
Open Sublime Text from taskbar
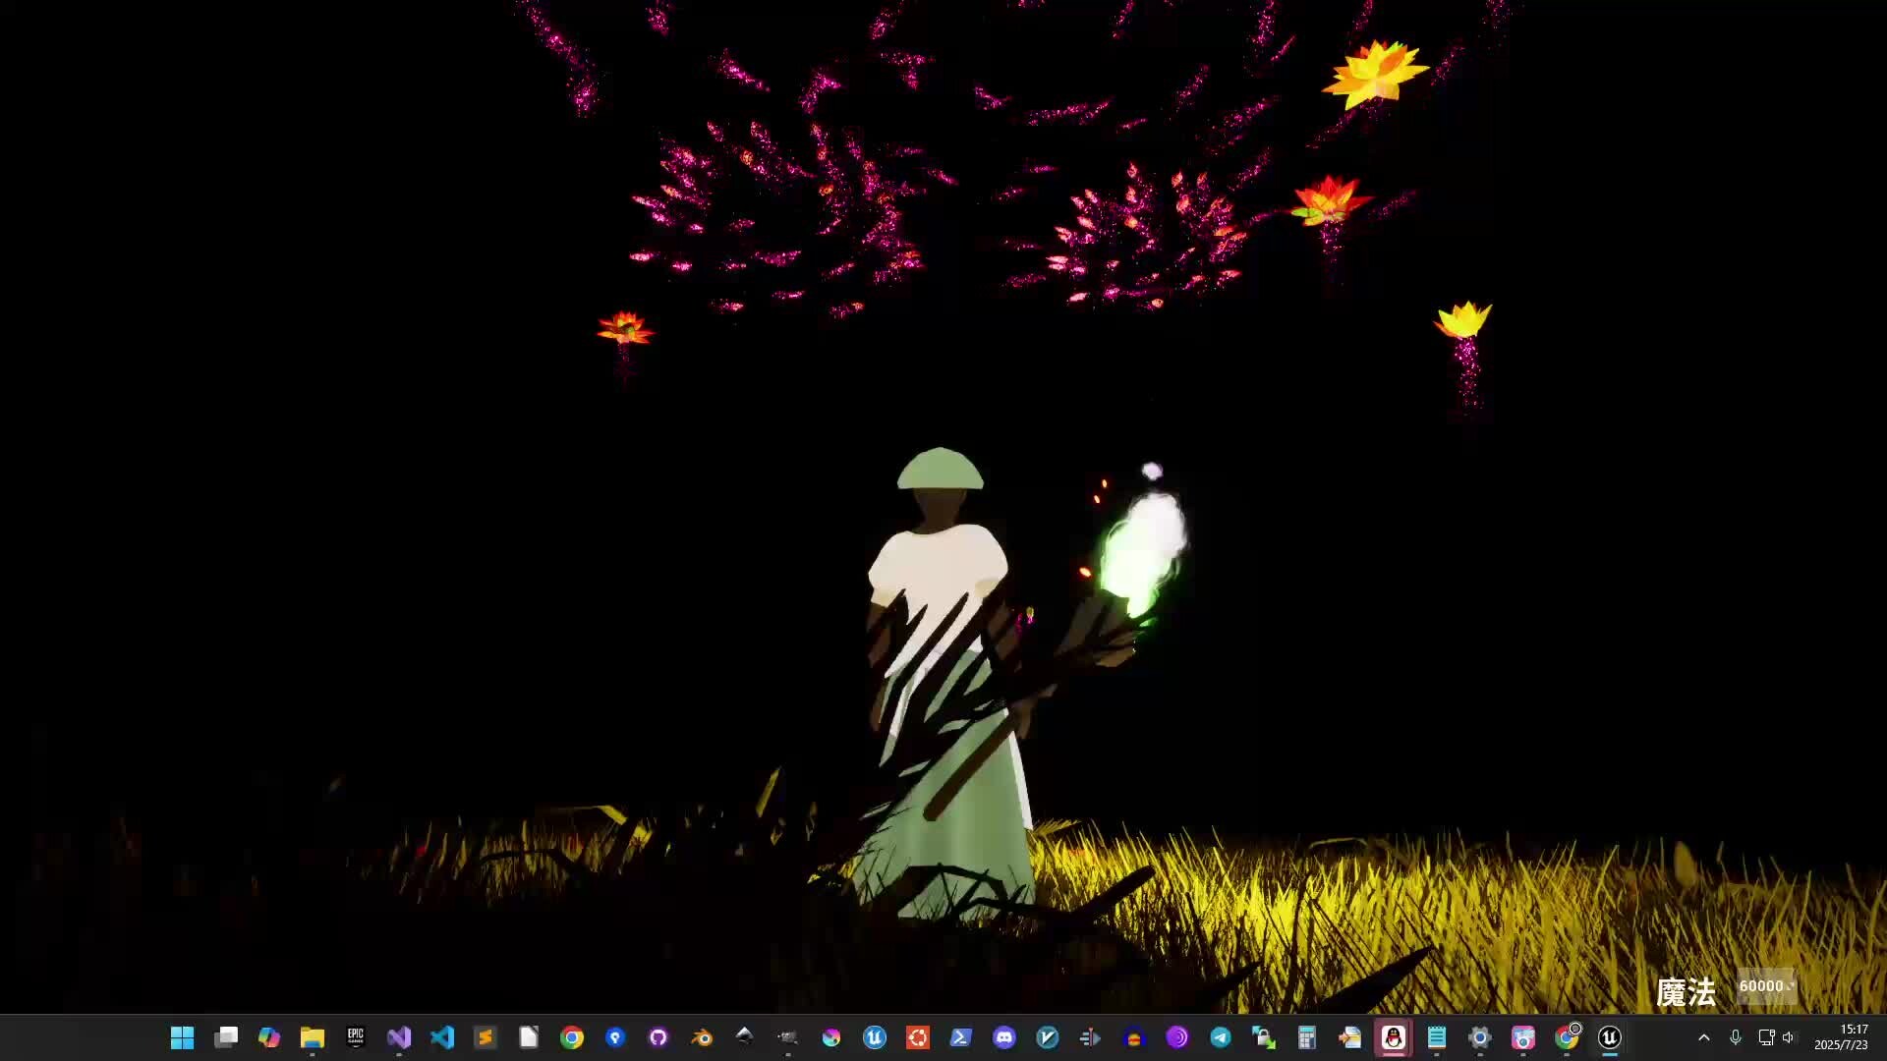click(x=486, y=1037)
